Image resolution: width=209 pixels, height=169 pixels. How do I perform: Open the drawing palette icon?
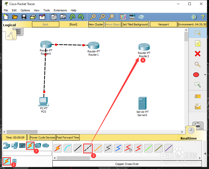[x=123, y=17]
